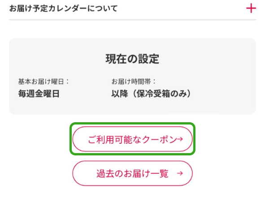
Task: Click the 基本お届け曜日 label
Action: click(43, 81)
